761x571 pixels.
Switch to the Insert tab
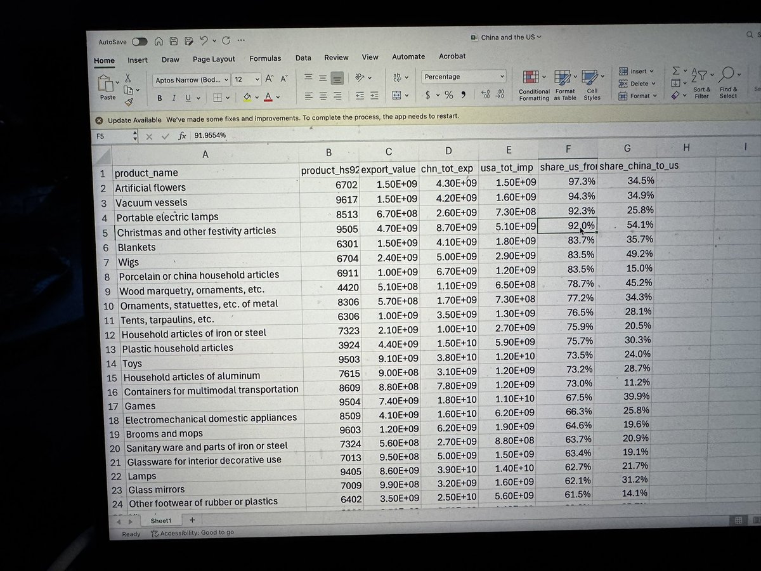click(138, 60)
